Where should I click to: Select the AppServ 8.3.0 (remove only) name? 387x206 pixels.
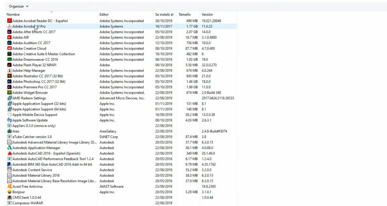[34, 126]
